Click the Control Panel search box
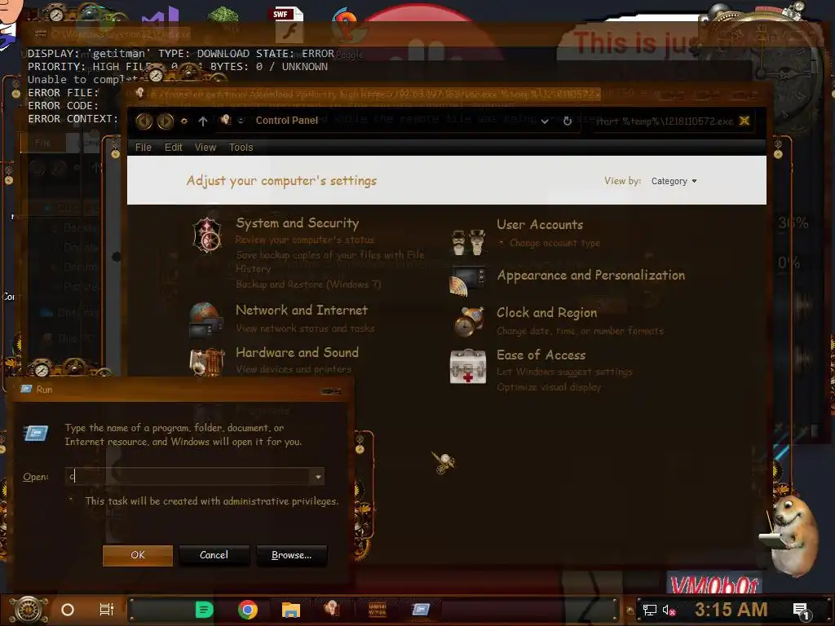Image resolution: width=835 pixels, height=626 pixels. point(665,121)
